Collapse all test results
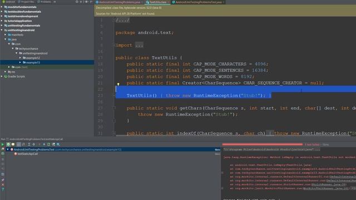 pos(33,144)
